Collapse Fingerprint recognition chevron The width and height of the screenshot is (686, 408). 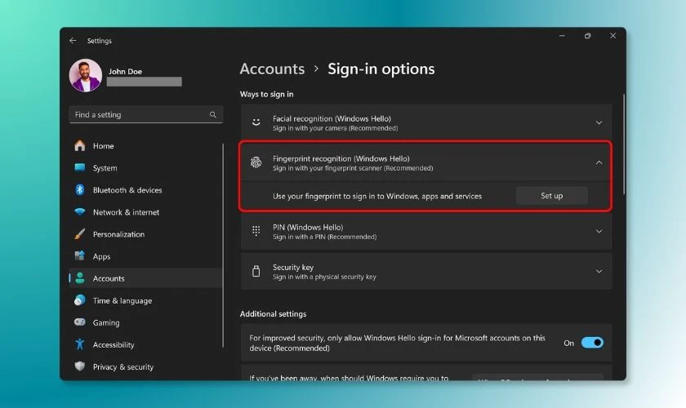(599, 162)
